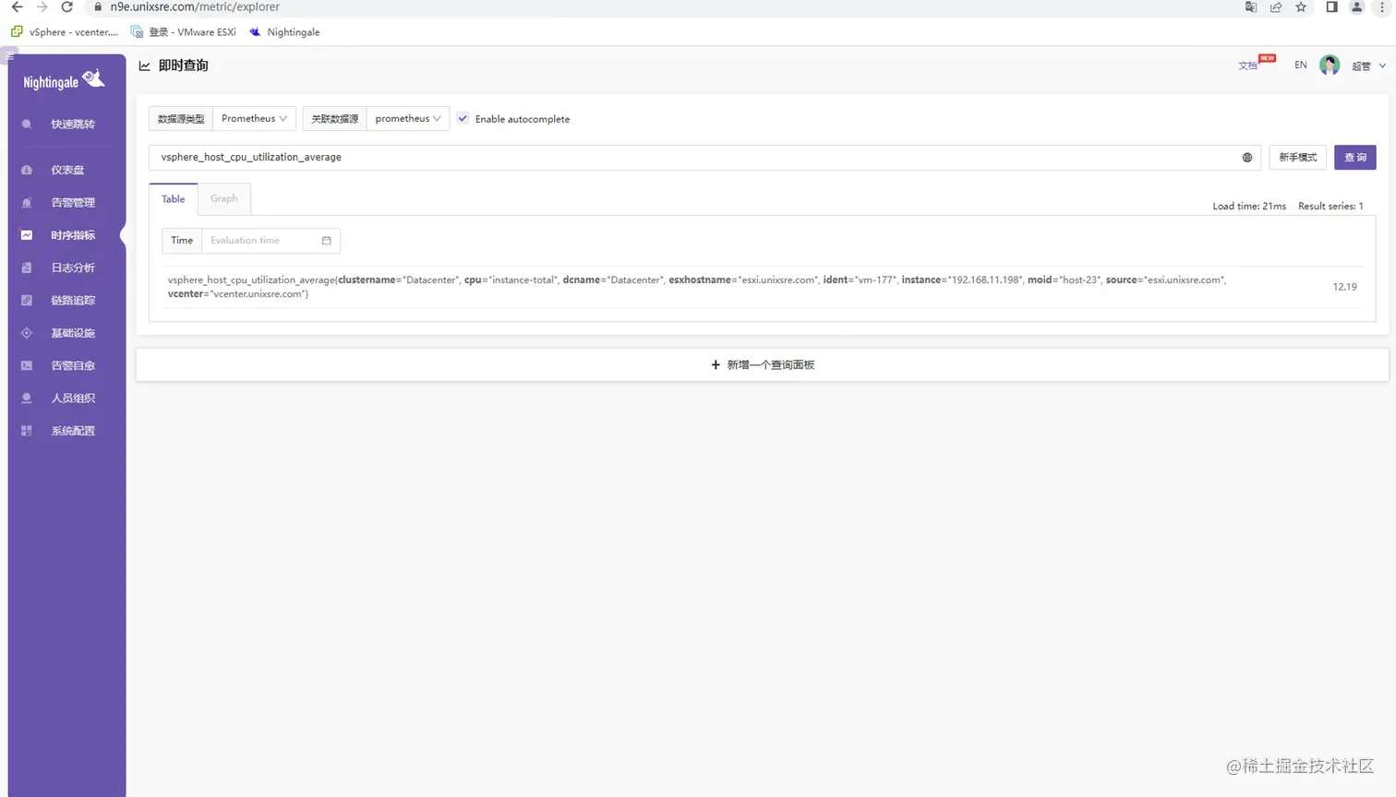Viewport: 1396px width, 797px height.
Task: Click the vsphere_host_cpu_utilization_average result series row
Action: click(x=763, y=287)
